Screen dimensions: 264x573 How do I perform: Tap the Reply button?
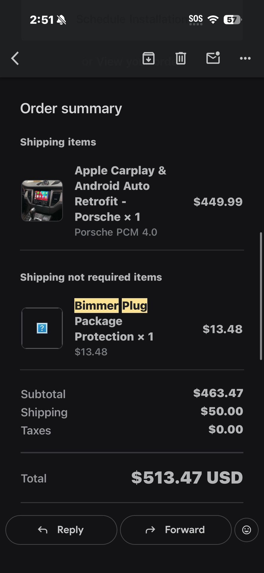click(x=61, y=530)
